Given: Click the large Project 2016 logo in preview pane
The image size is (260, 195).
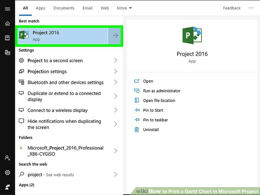Looking at the screenshot, I should [192, 35].
